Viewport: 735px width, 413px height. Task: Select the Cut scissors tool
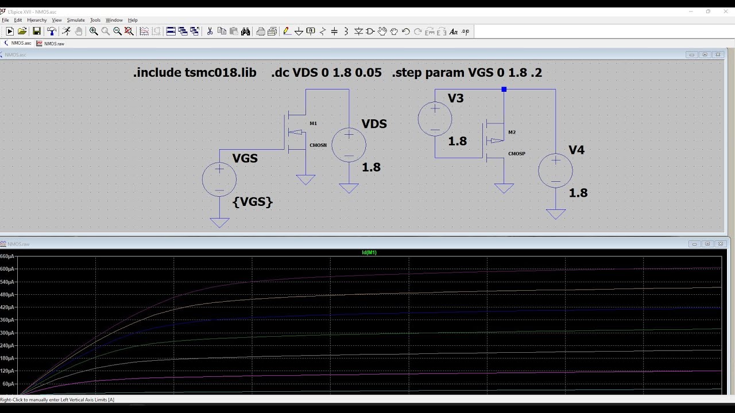(x=210, y=32)
